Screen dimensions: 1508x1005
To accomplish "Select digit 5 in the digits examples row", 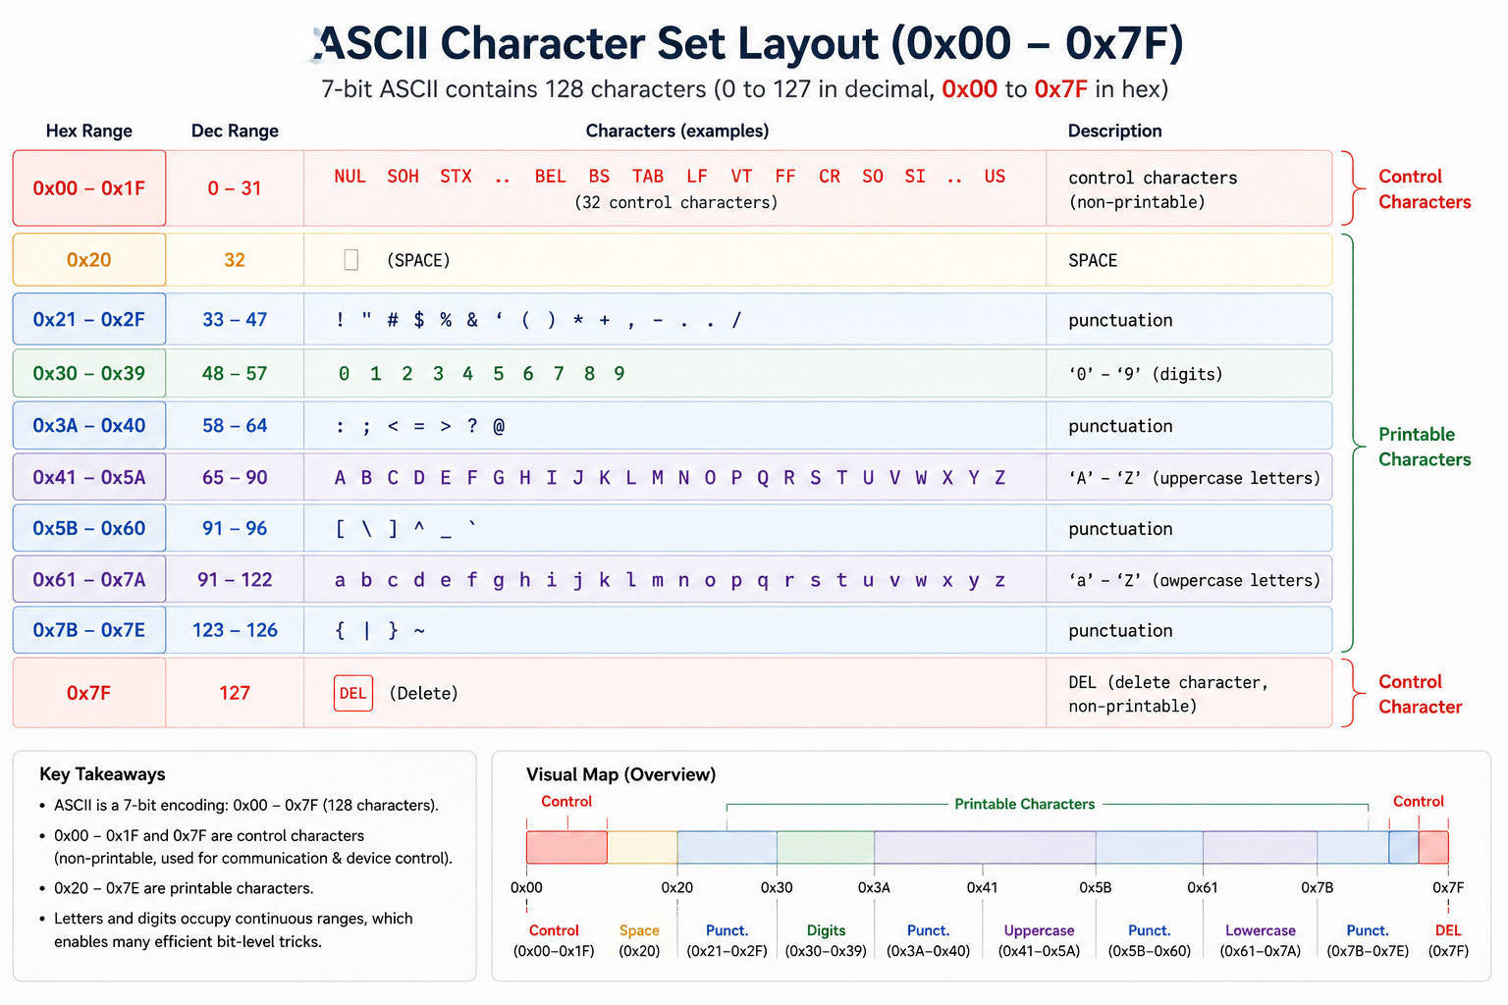I will (499, 374).
